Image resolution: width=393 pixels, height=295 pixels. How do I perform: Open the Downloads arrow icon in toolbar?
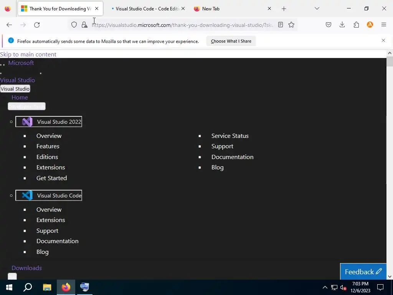click(x=342, y=25)
